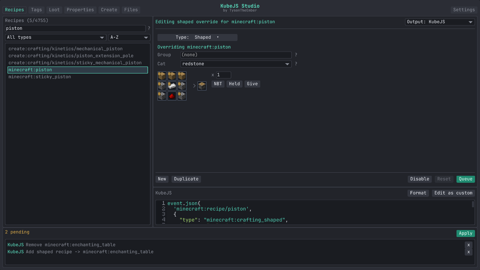Screen dimensions: 480x270
Task: Open the Cat redstone category dropdown
Action: click(236, 64)
